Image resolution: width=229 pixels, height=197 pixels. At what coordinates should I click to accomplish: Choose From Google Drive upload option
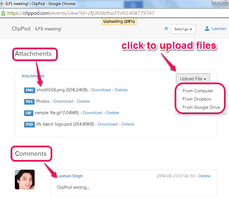(201, 107)
